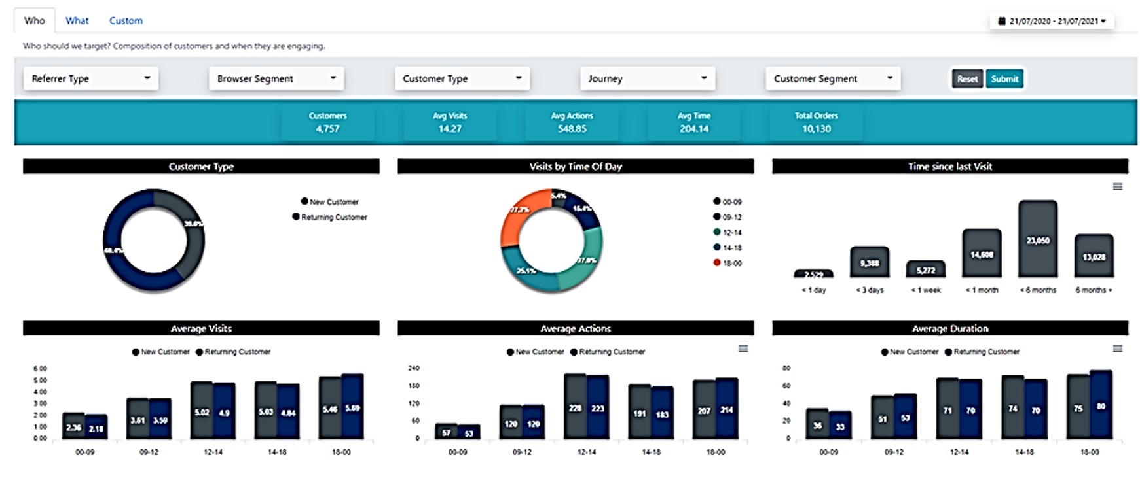The width and height of the screenshot is (1140, 478).
Task: Open the Average Actions chart hamburger menu
Action: tap(743, 349)
